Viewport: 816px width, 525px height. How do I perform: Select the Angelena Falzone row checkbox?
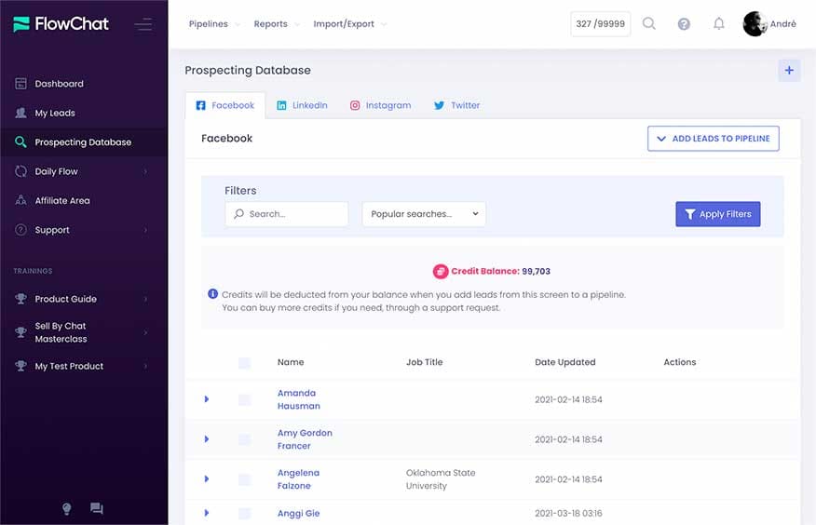pyautogui.click(x=244, y=479)
